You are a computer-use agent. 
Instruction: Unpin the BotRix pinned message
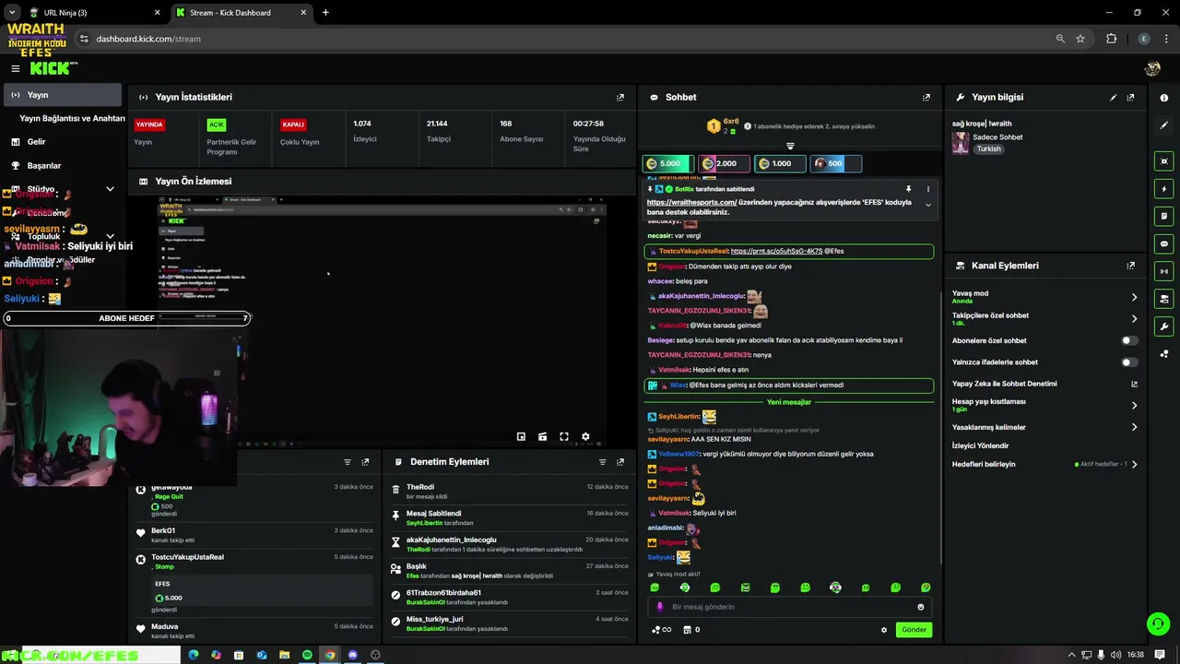[908, 189]
